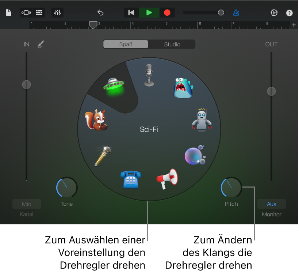Select the plain microphone voice preset
This screenshot has width=299, height=273.
pyautogui.click(x=149, y=76)
